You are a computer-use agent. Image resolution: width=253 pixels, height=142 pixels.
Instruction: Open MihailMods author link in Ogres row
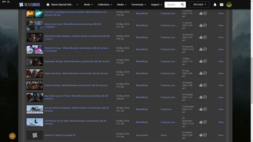142,73
